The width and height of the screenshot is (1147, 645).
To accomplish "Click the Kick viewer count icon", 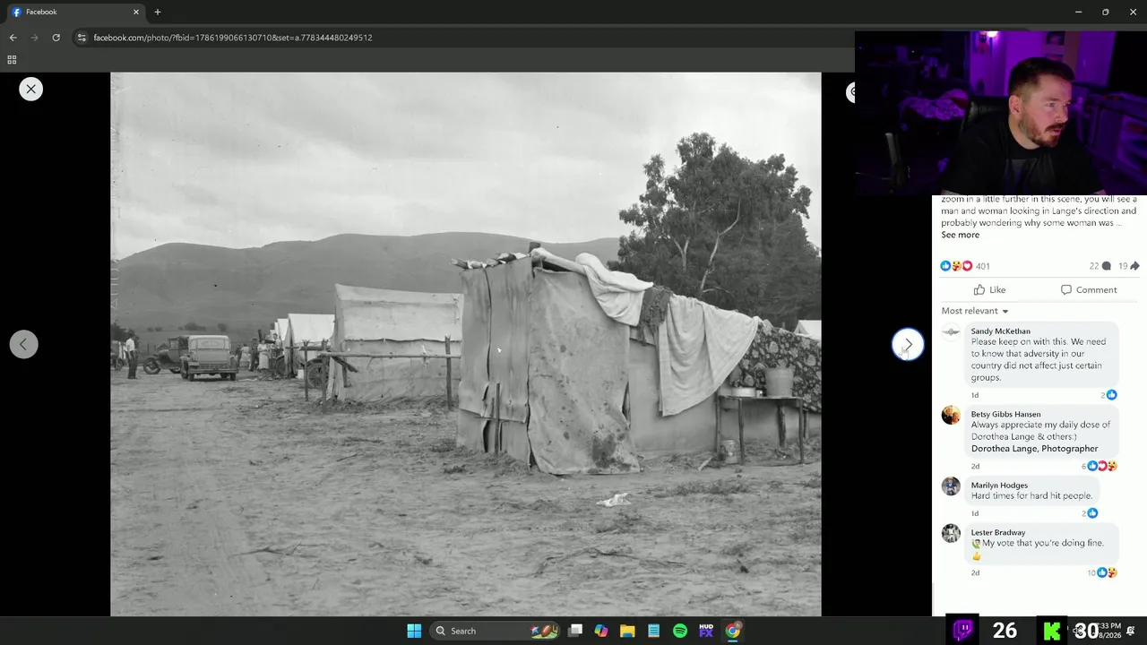I will pos(1052,631).
